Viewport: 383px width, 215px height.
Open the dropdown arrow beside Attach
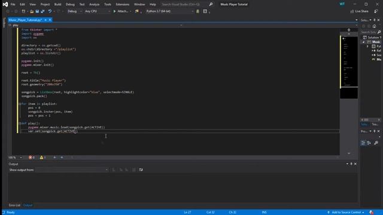130,11
